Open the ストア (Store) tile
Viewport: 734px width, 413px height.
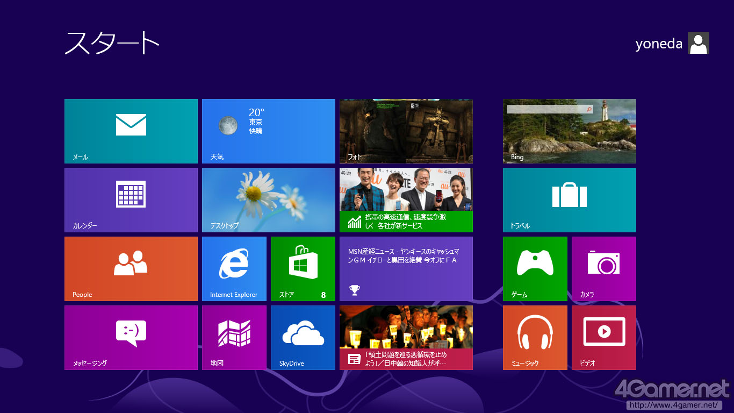303,269
